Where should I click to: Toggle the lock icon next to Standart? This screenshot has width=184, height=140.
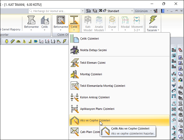(x=105, y=11)
